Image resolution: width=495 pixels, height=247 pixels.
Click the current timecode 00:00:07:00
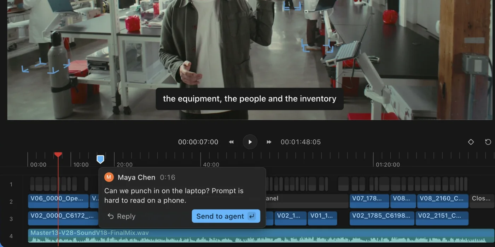(x=198, y=142)
